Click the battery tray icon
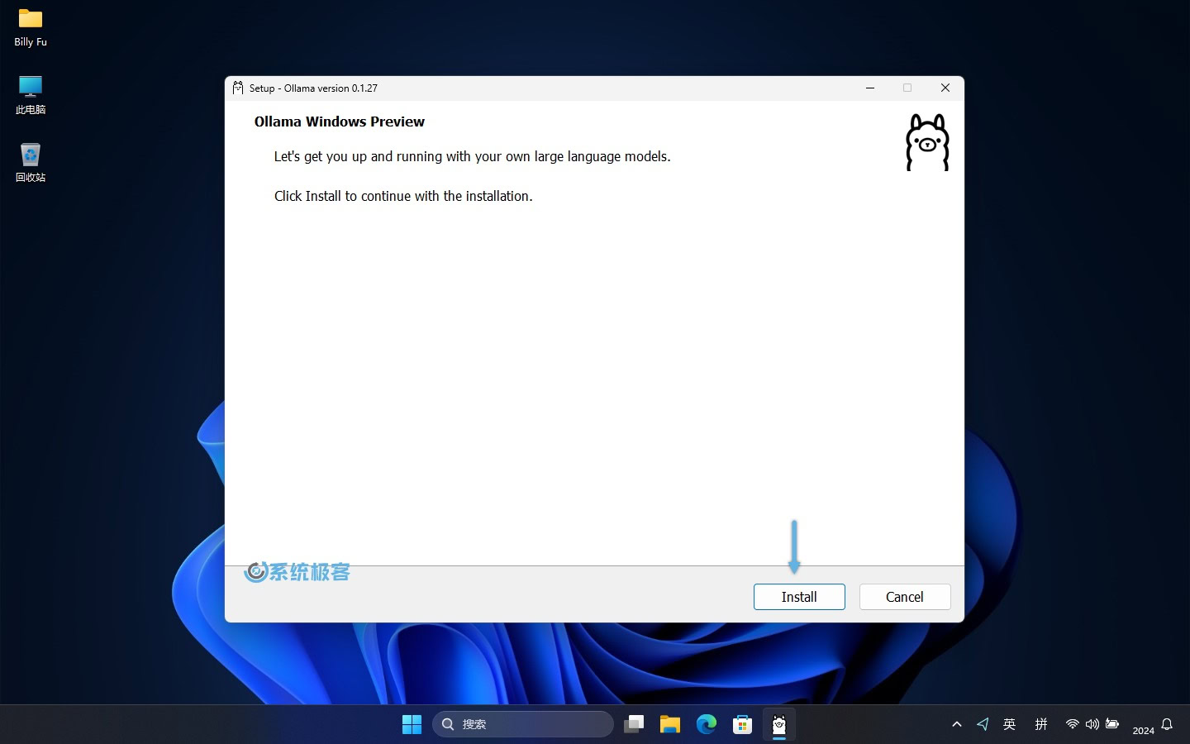1190x744 pixels. [x=1112, y=724]
